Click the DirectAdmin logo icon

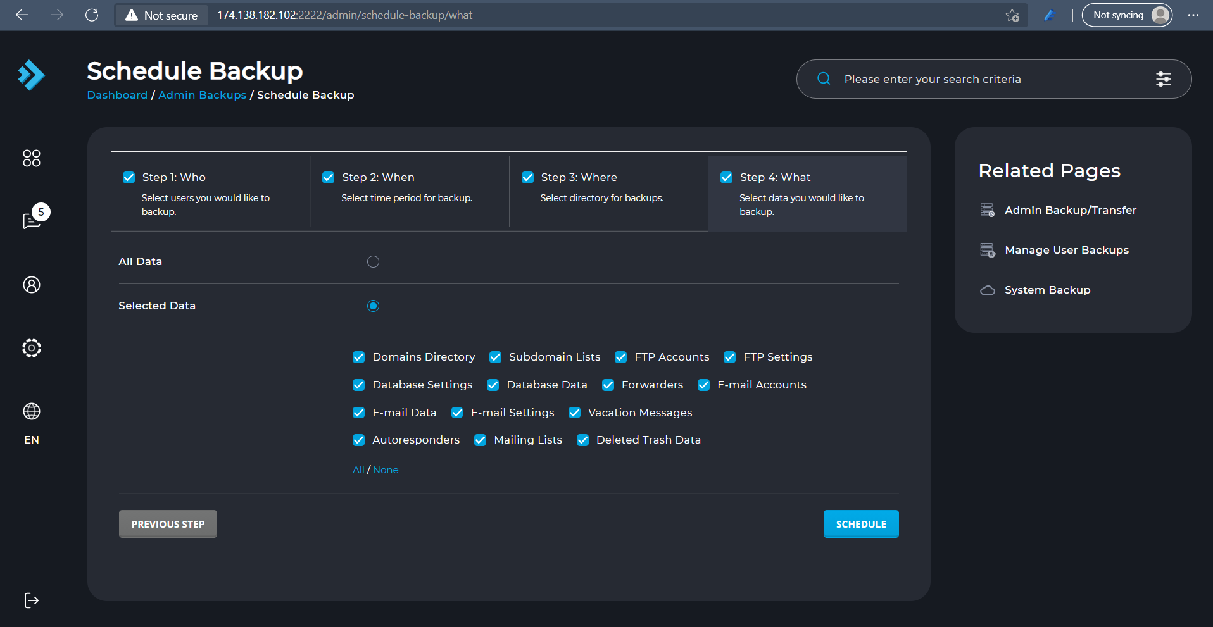pyautogui.click(x=32, y=75)
